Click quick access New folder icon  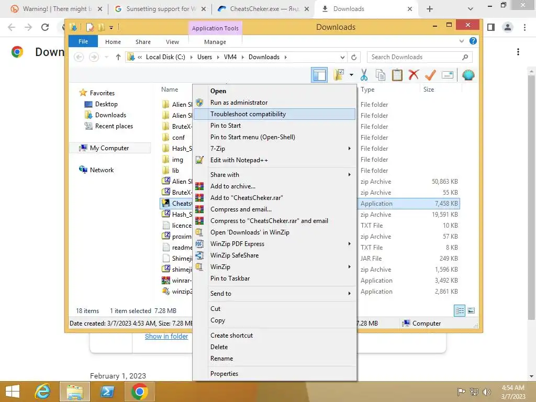(101, 27)
